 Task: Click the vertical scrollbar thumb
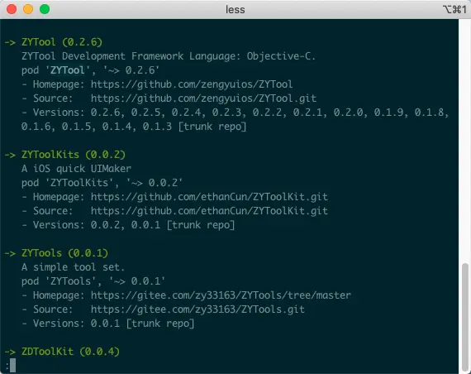465,318
